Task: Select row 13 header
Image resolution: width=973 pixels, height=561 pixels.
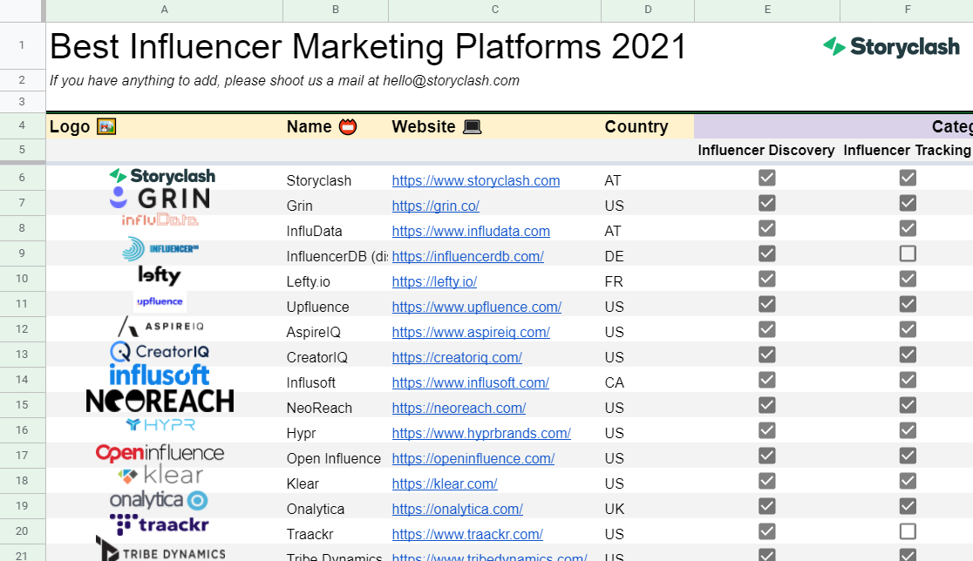Action: tap(22, 354)
